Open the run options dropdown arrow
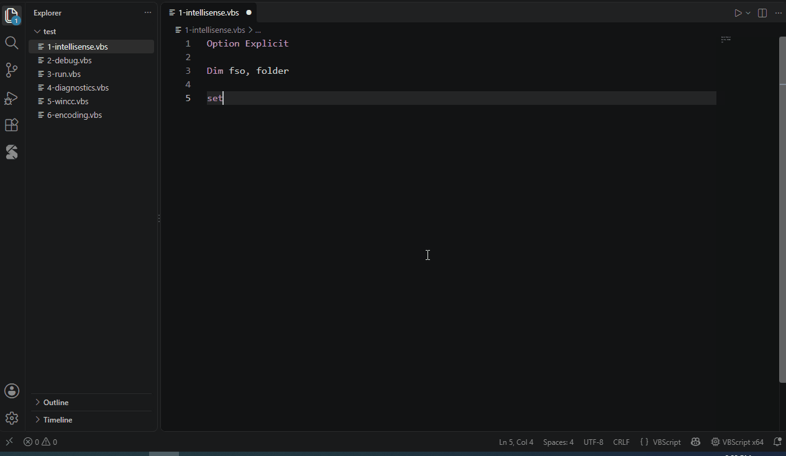Image resolution: width=786 pixels, height=456 pixels. click(748, 12)
